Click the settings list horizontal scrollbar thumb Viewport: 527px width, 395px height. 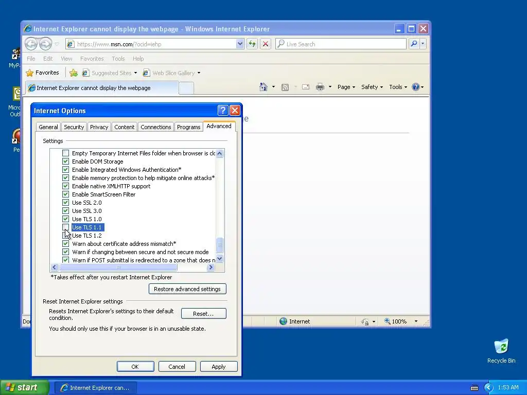118,267
